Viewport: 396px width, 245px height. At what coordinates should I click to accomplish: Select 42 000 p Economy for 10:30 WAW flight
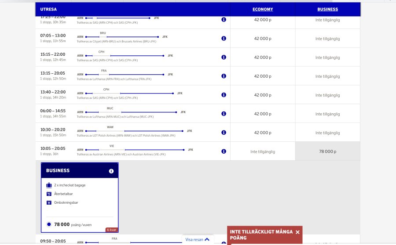tap(263, 133)
